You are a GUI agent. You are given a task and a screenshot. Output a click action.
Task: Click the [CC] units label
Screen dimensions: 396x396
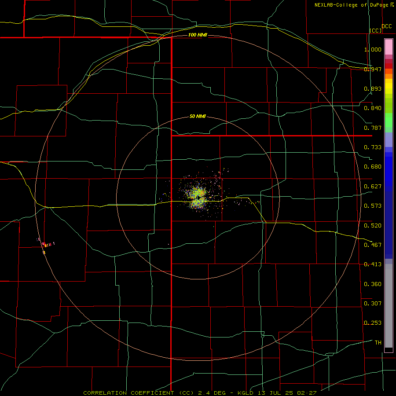[376, 30]
